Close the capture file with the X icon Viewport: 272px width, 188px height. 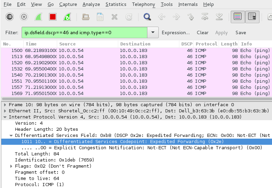click(115, 17)
